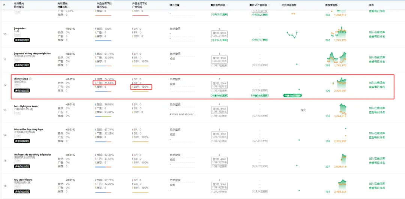The width and height of the screenshot is (405, 199).
Task: Click 查看每日排名 for toy story figure
Action: (x=377, y=188)
